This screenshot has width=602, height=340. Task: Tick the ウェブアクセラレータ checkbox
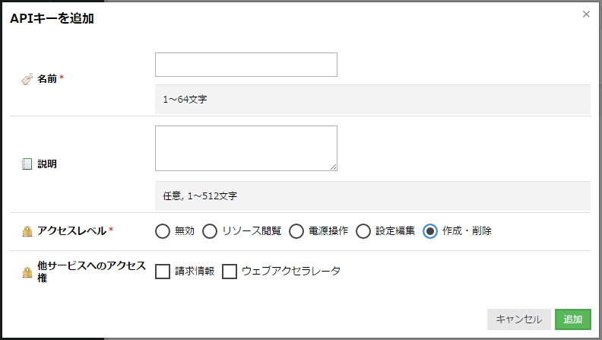click(230, 272)
